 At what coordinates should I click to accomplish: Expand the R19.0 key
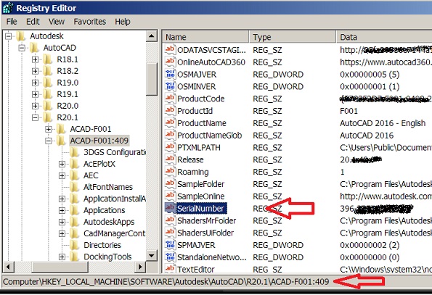pyautogui.click(x=35, y=83)
